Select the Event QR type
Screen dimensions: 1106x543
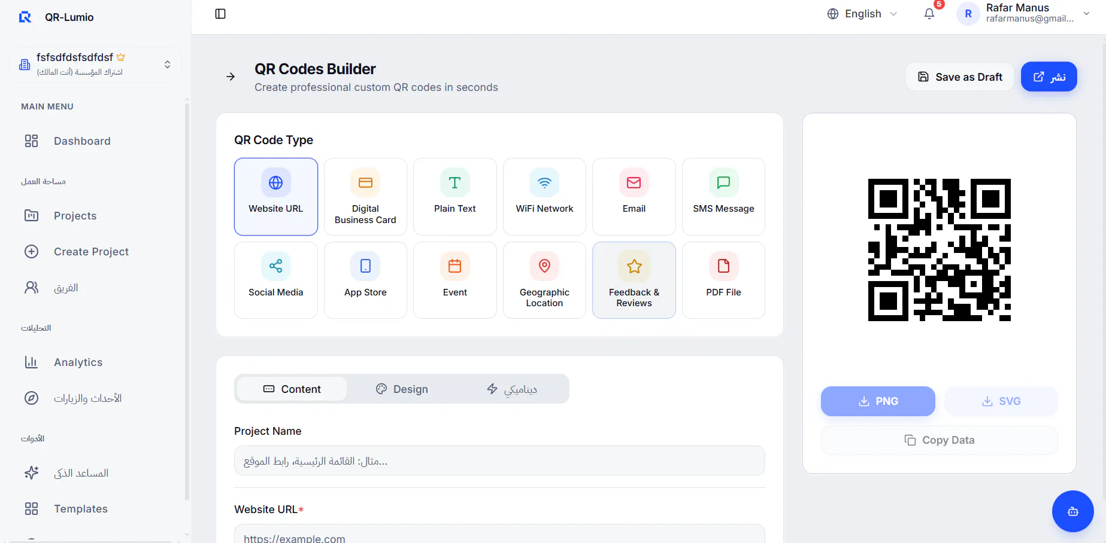coord(455,280)
